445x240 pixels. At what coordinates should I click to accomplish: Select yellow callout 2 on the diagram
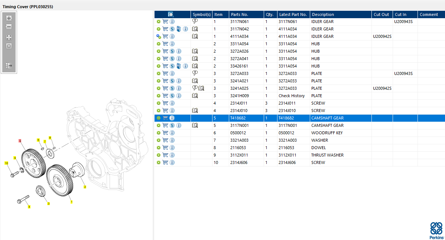tap(85, 187)
